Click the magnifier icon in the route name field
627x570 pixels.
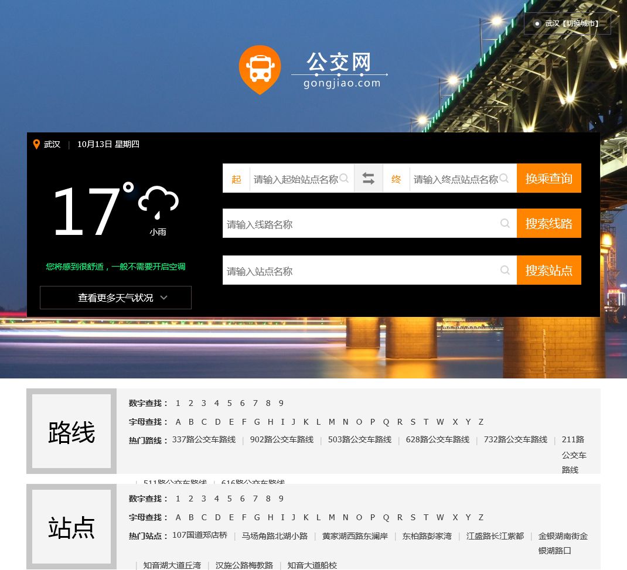505,223
